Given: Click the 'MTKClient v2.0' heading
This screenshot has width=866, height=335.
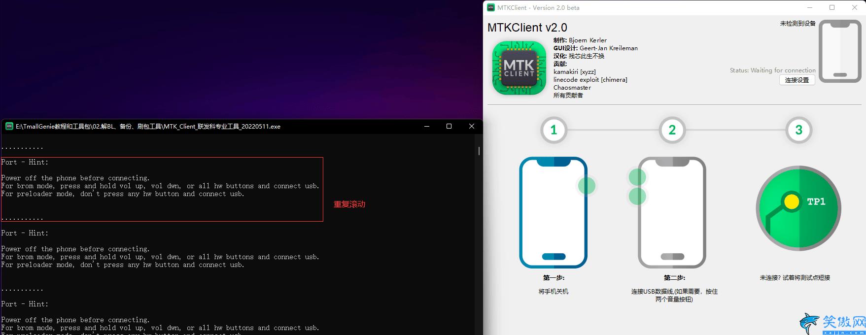Looking at the screenshot, I should coord(527,28).
